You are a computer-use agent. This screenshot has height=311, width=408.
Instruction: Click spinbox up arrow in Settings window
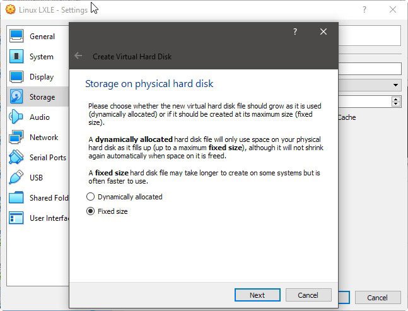click(396, 99)
